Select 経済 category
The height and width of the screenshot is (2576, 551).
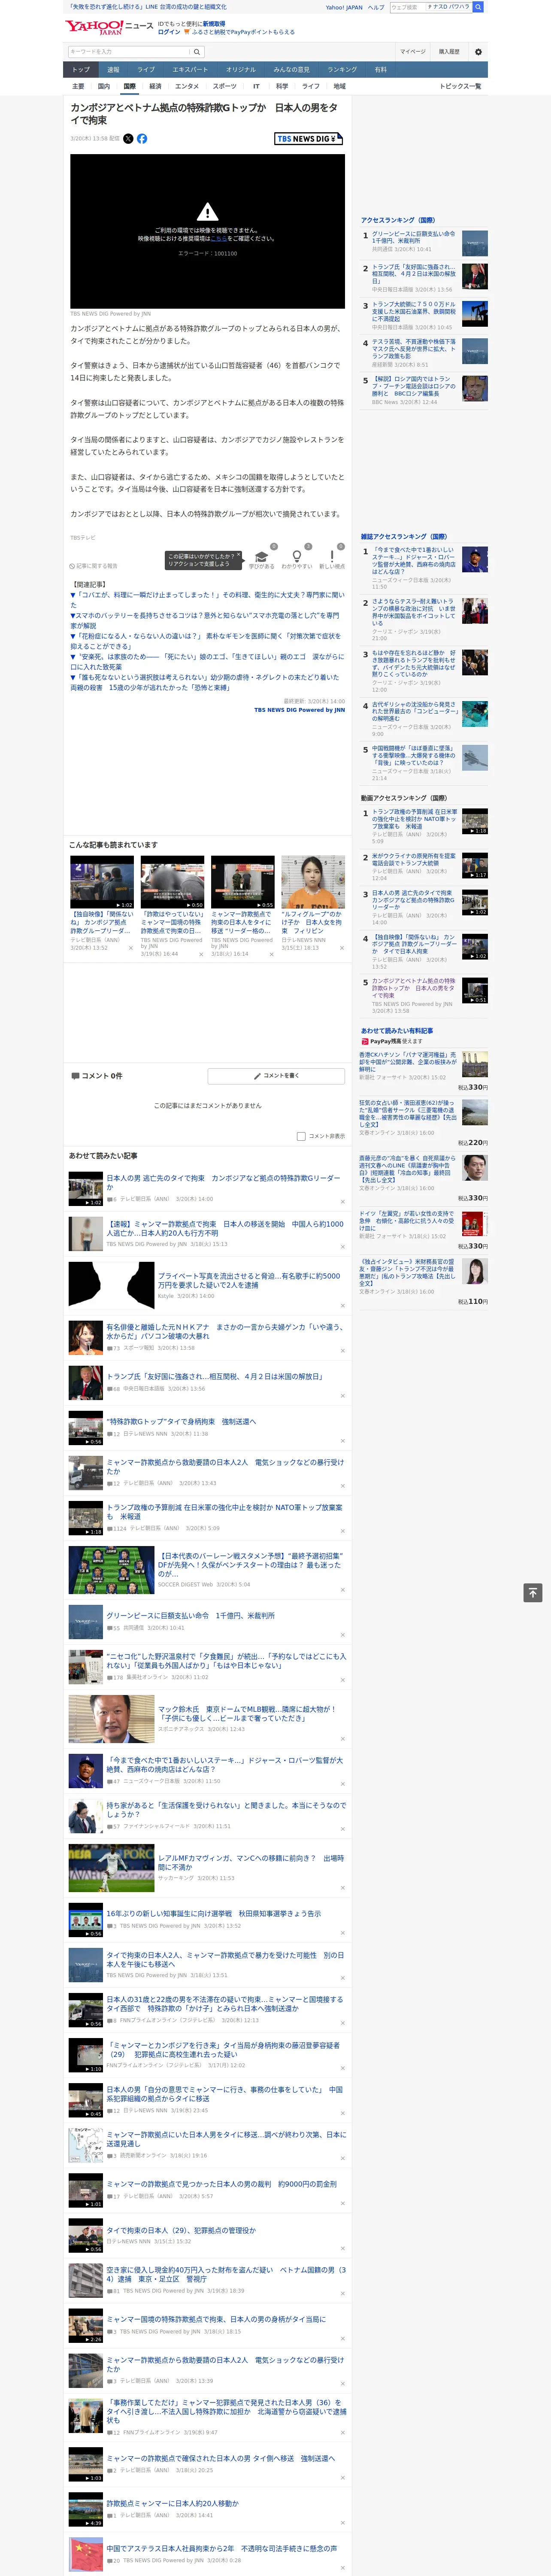pyautogui.click(x=155, y=86)
